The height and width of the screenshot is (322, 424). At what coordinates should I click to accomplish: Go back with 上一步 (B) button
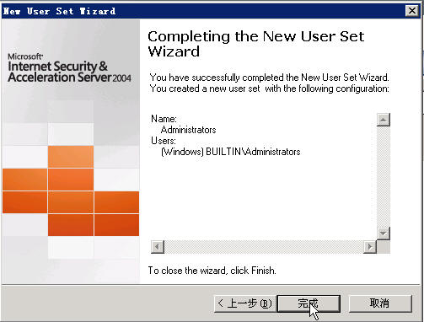point(245,303)
